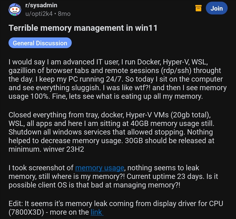
Task: Select the General Discussion flair tag
Action: click(40, 43)
